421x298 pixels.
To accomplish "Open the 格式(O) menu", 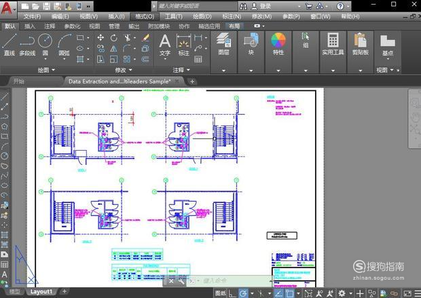I will (x=145, y=16).
